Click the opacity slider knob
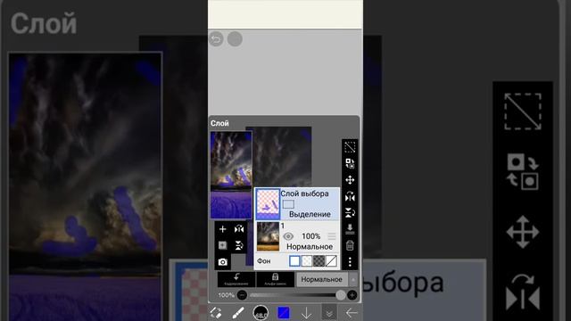Image resolution: width=571 pixels, height=321 pixels. (341, 295)
